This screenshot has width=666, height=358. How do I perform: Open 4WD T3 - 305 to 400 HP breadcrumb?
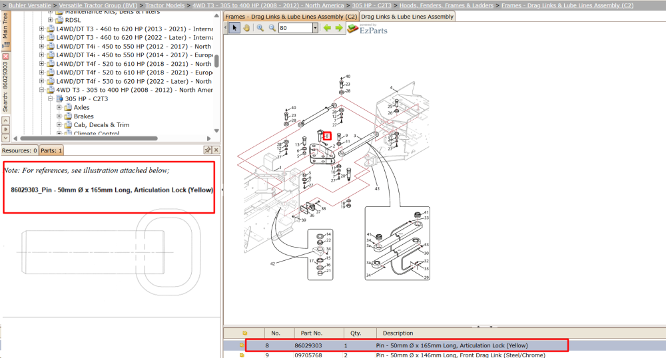[268, 5]
